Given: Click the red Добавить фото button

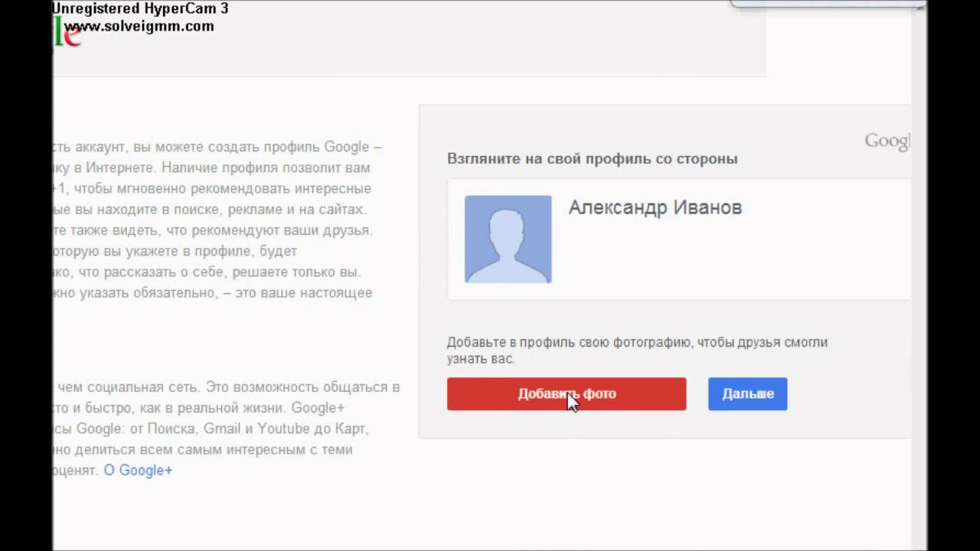Looking at the screenshot, I should click(567, 393).
